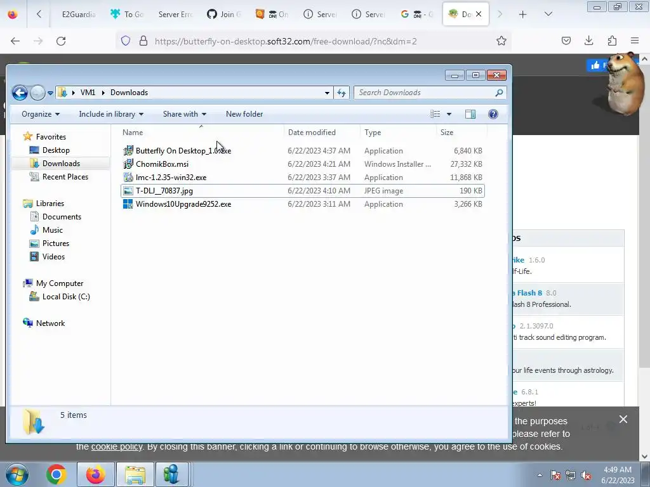Open My Computer in navigation pane
The height and width of the screenshot is (487, 650).
tap(59, 283)
